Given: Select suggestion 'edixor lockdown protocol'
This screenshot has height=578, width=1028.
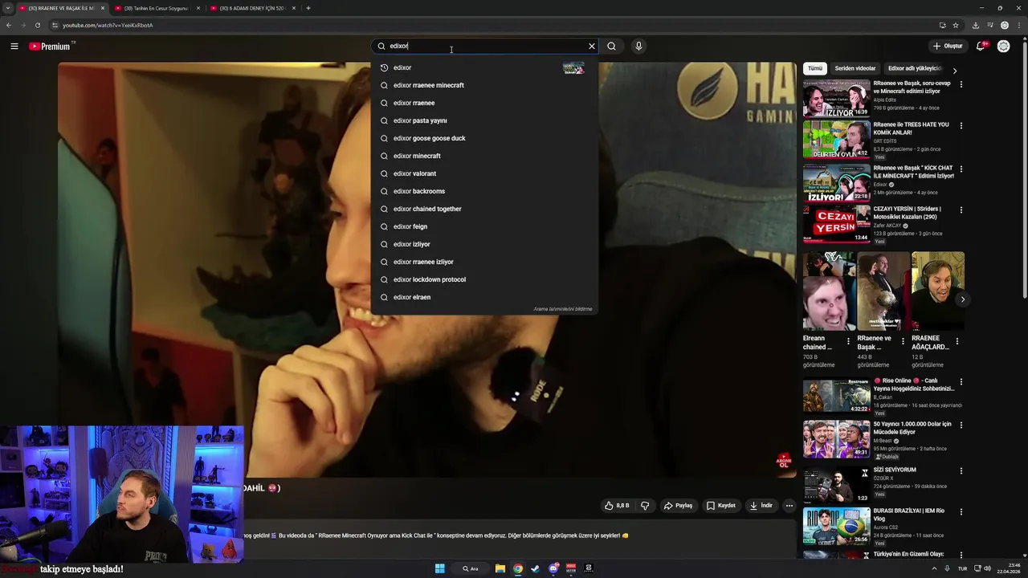Looking at the screenshot, I should 484,279.
